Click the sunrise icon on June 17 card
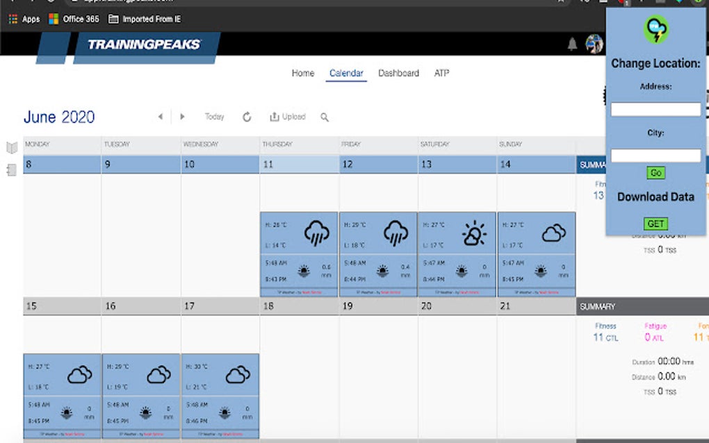The width and height of the screenshot is (709, 443). coord(225,412)
